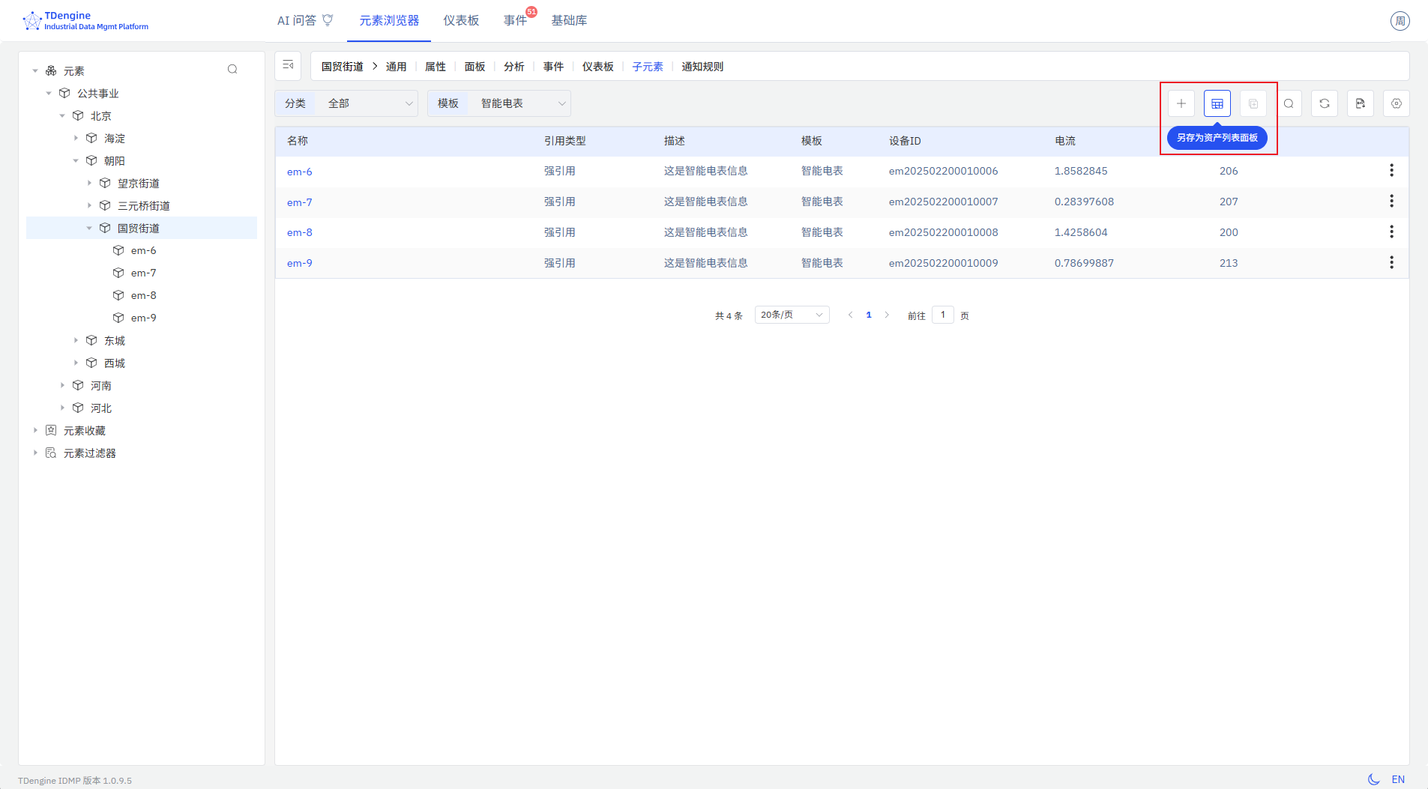Click the export file icon

tap(1360, 103)
